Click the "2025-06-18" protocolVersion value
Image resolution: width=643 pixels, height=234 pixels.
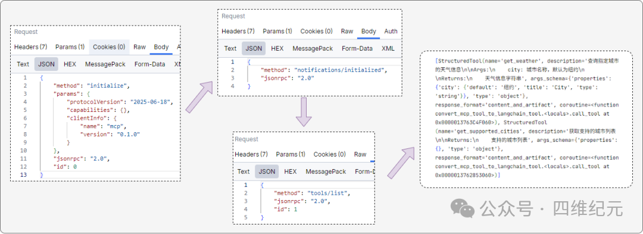coord(151,102)
